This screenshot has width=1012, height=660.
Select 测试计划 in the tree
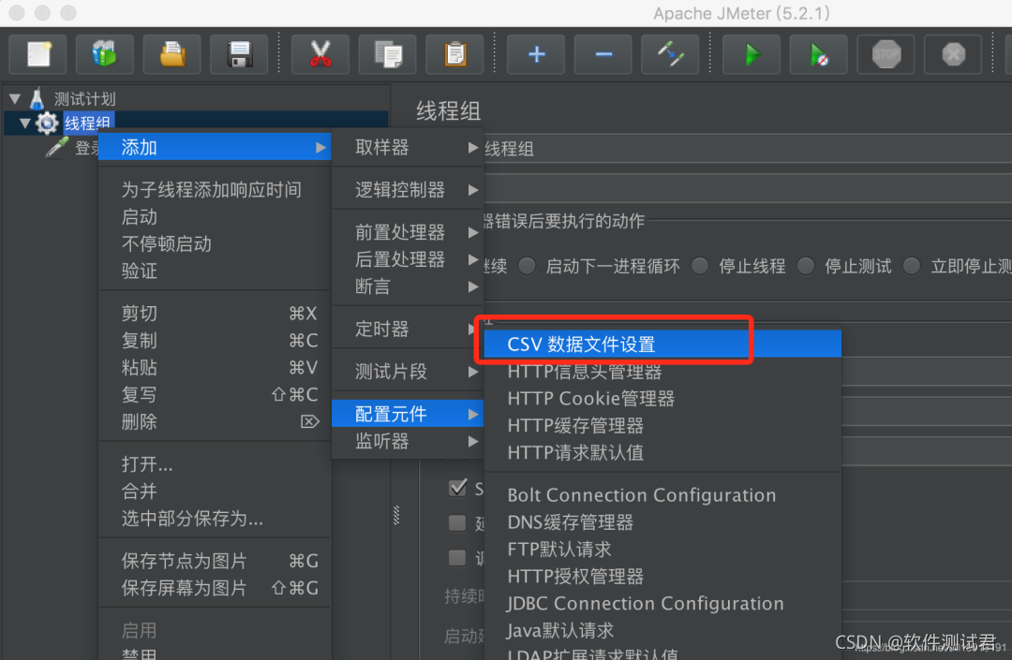point(84,99)
